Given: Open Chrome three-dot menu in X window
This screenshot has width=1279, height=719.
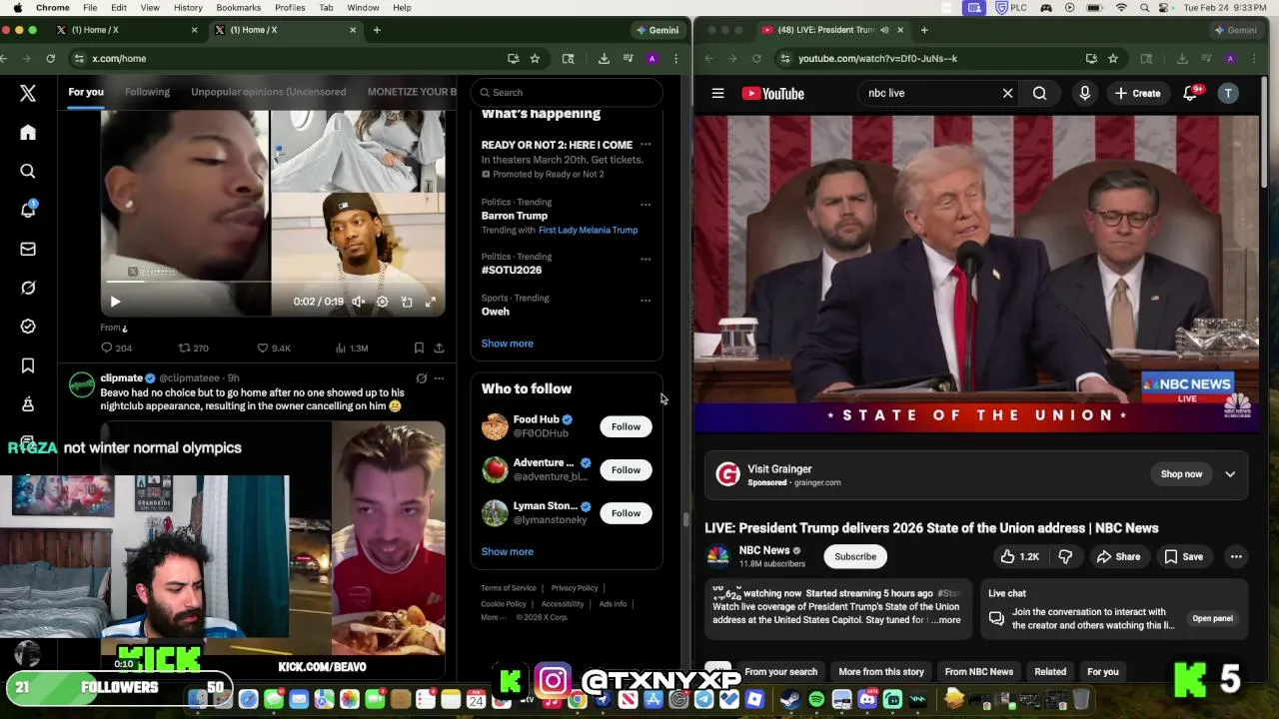Looking at the screenshot, I should pos(676,58).
